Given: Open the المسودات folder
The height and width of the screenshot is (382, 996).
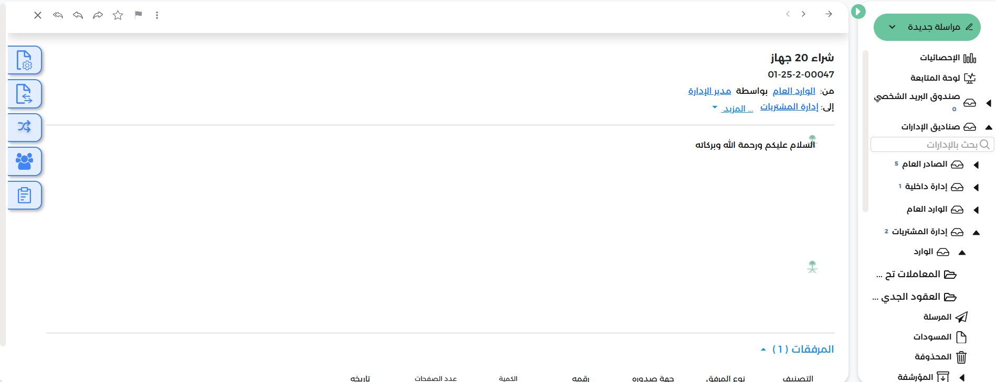Looking at the screenshot, I should coord(940,337).
